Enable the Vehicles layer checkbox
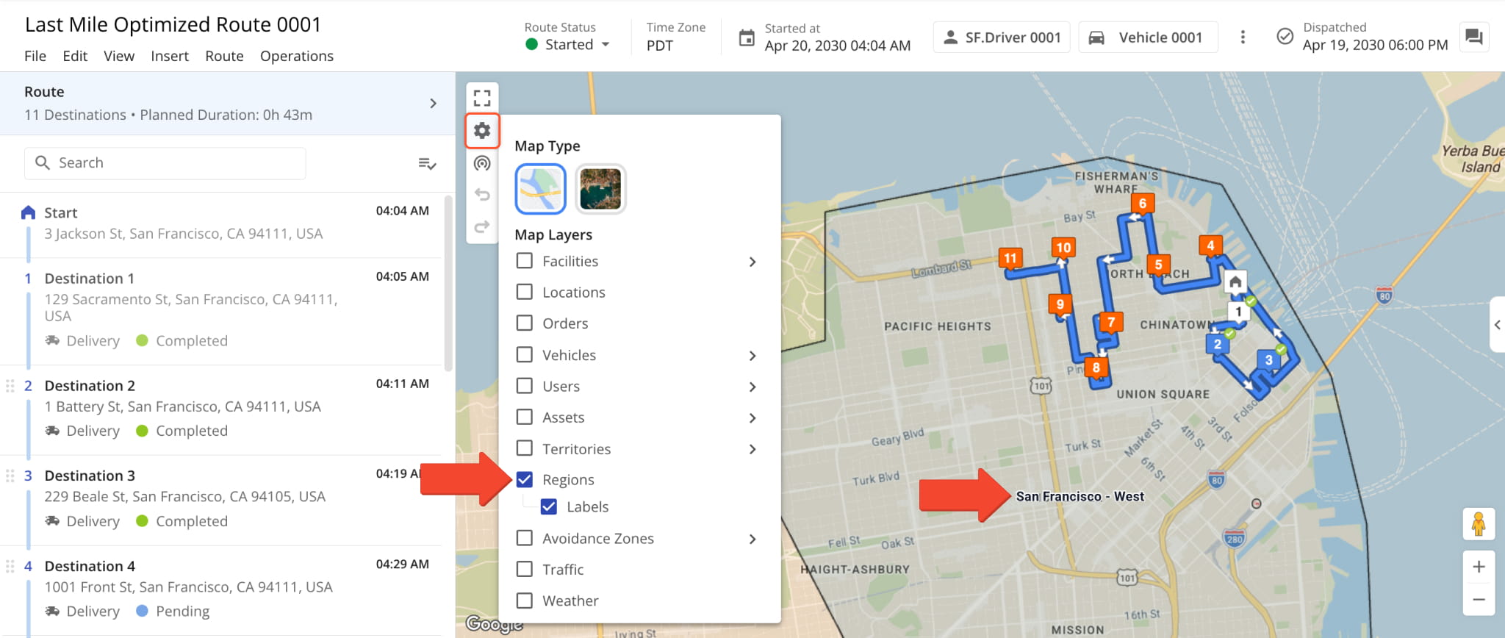1505x638 pixels. point(525,355)
